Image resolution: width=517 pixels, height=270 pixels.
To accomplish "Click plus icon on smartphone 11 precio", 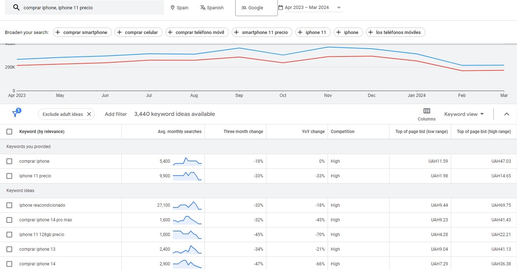I will click(x=237, y=32).
